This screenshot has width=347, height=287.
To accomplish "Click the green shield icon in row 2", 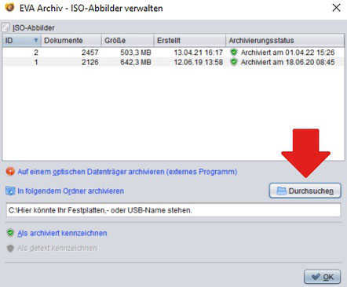I will click(234, 53).
